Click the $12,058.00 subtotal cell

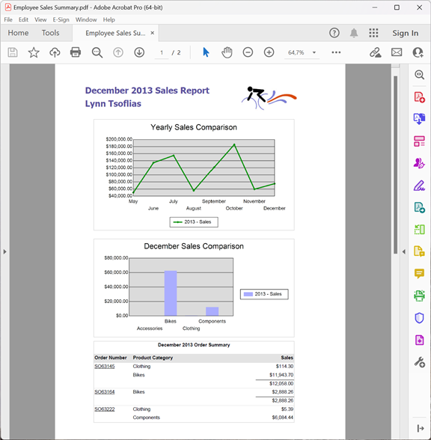coord(281,383)
